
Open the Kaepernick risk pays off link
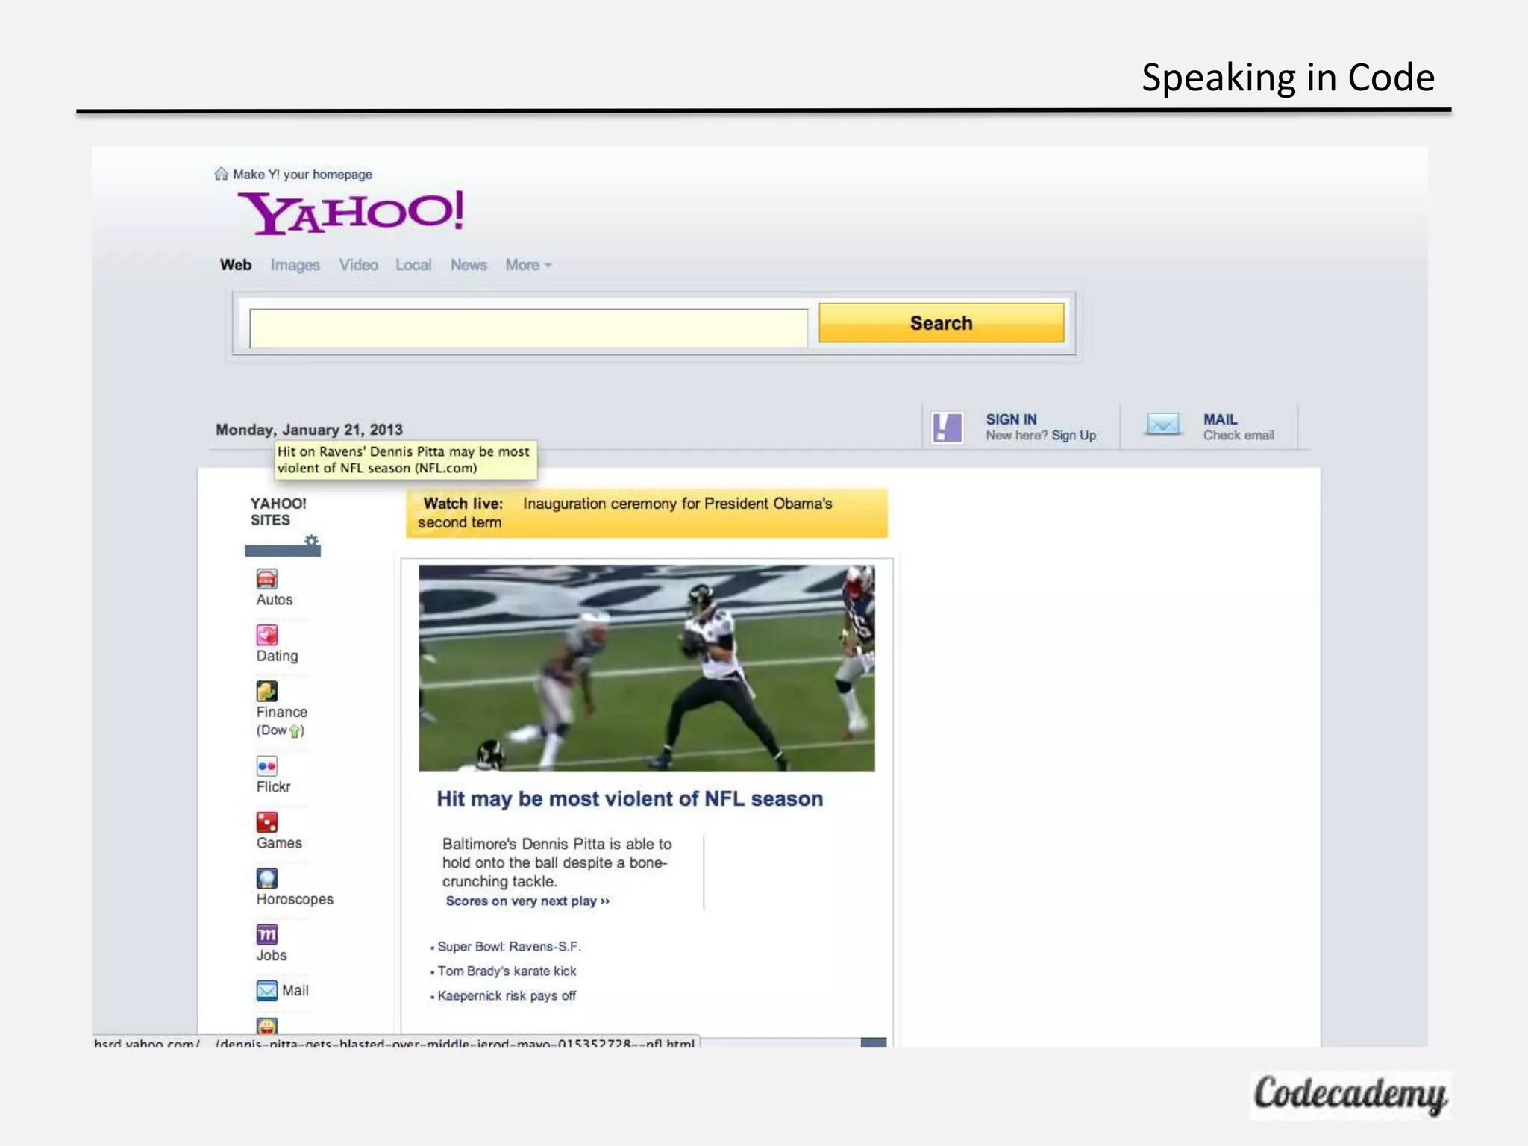point(507,996)
